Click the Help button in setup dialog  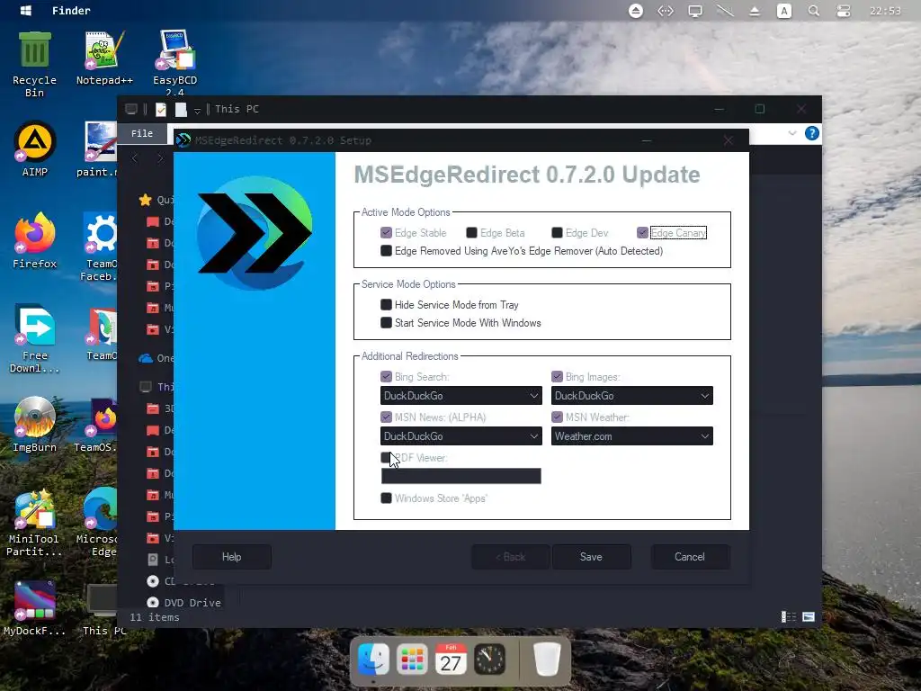(x=231, y=556)
